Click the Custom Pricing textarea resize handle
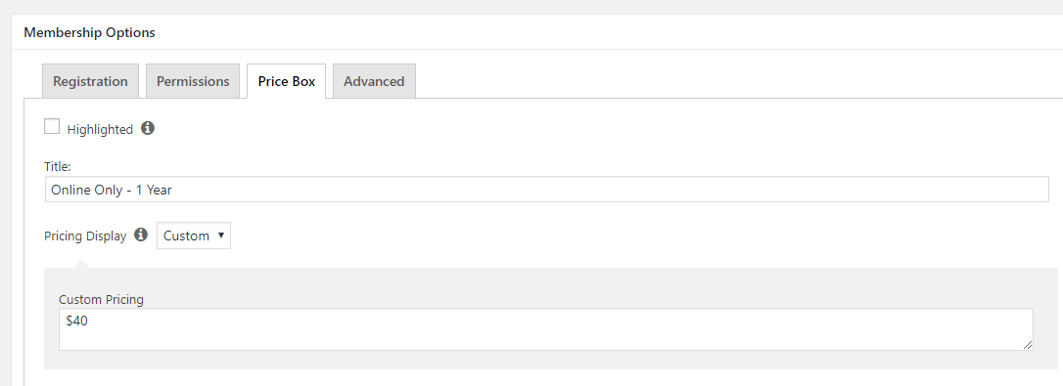 (1028, 345)
